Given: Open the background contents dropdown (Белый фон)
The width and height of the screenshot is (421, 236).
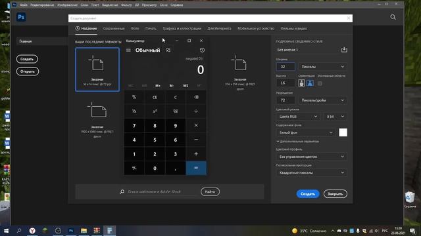Looking at the screenshot, I should pos(306,132).
